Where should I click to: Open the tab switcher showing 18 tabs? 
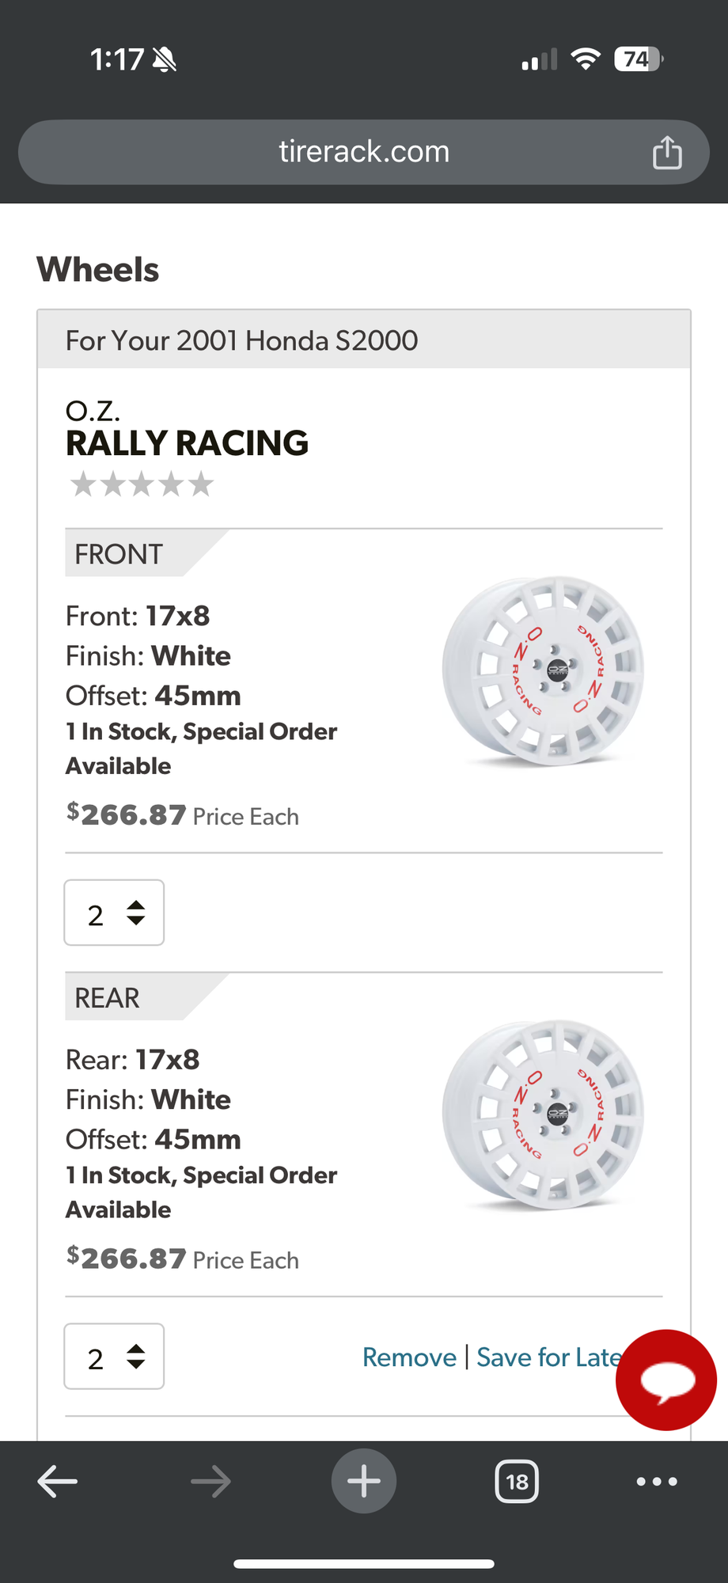[x=517, y=1481]
